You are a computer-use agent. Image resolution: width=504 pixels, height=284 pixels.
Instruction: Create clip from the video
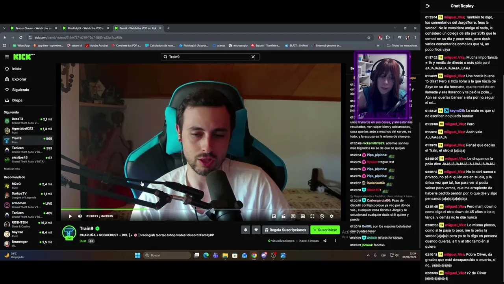(283, 216)
